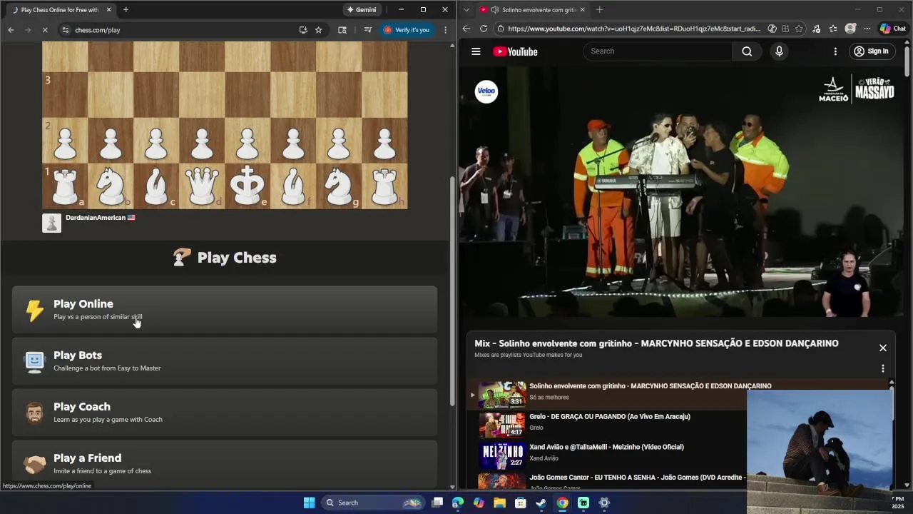
Task: Select Play Online option
Action: pos(225,310)
